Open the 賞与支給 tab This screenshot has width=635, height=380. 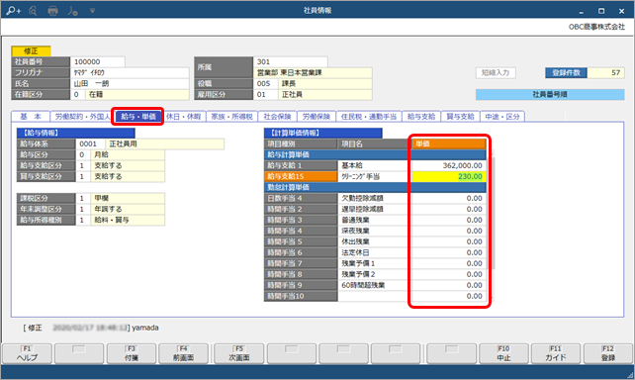tap(460, 116)
